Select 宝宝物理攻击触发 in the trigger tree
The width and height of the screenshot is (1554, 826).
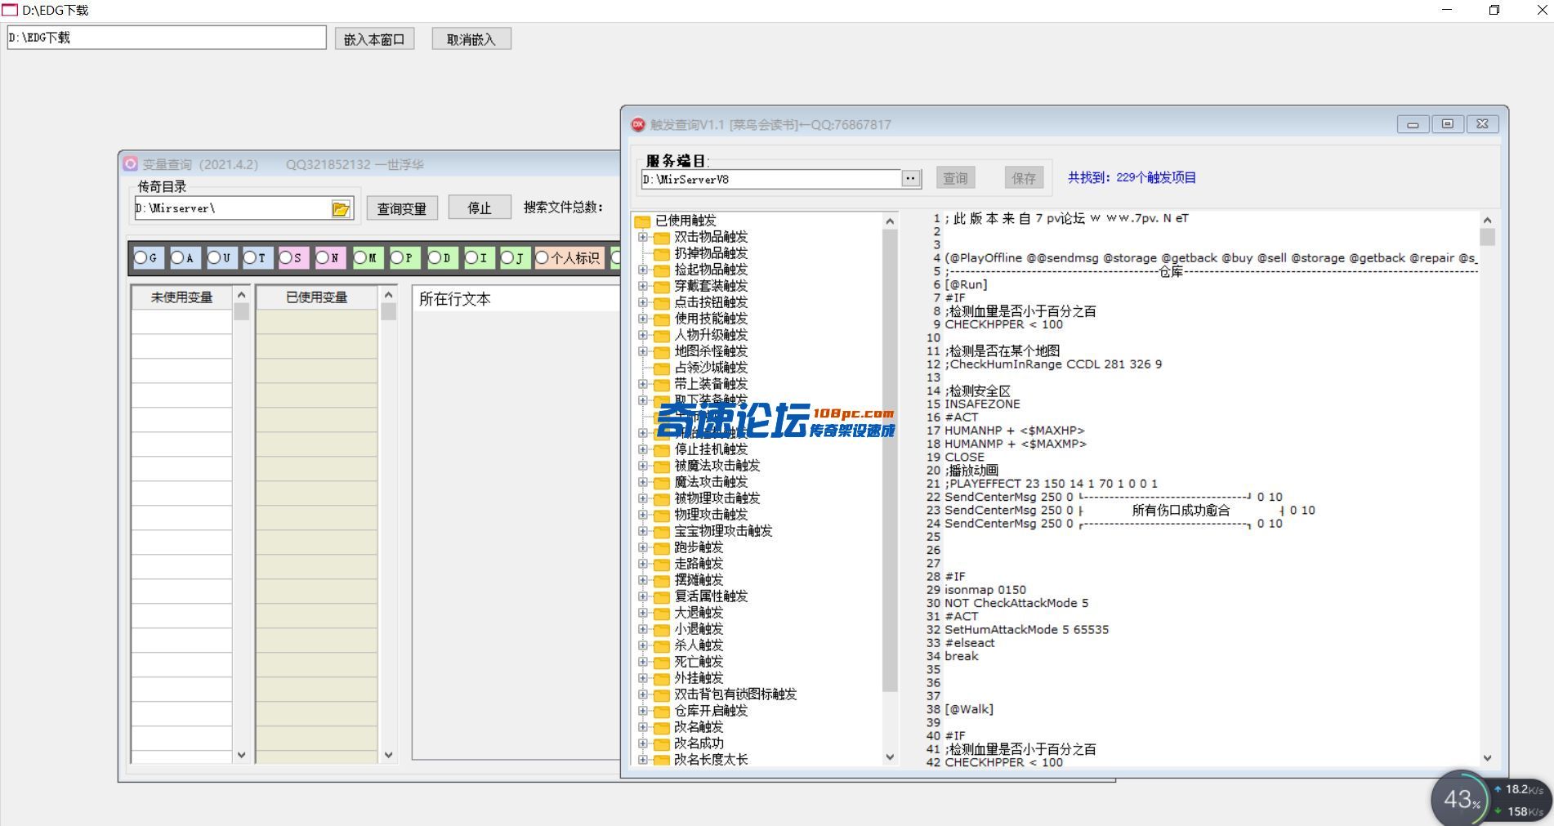click(723, 531)
